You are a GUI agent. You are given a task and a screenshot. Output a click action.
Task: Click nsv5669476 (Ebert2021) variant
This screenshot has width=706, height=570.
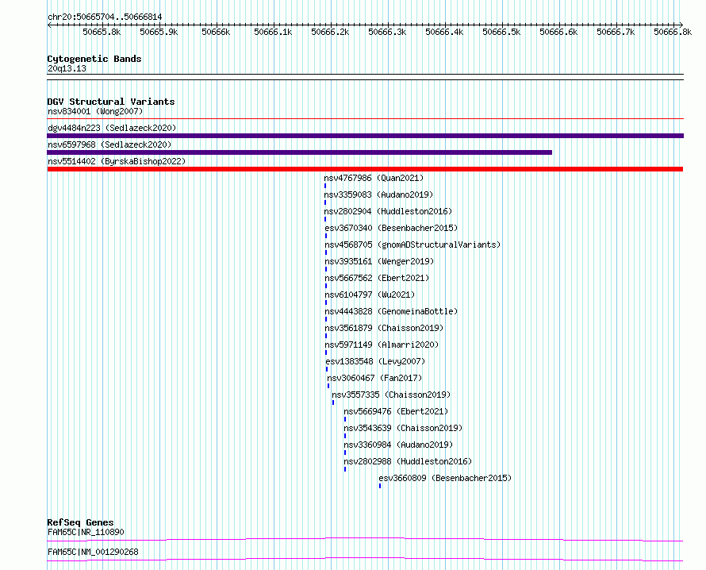pyautogui.click(x=396, y=411)
